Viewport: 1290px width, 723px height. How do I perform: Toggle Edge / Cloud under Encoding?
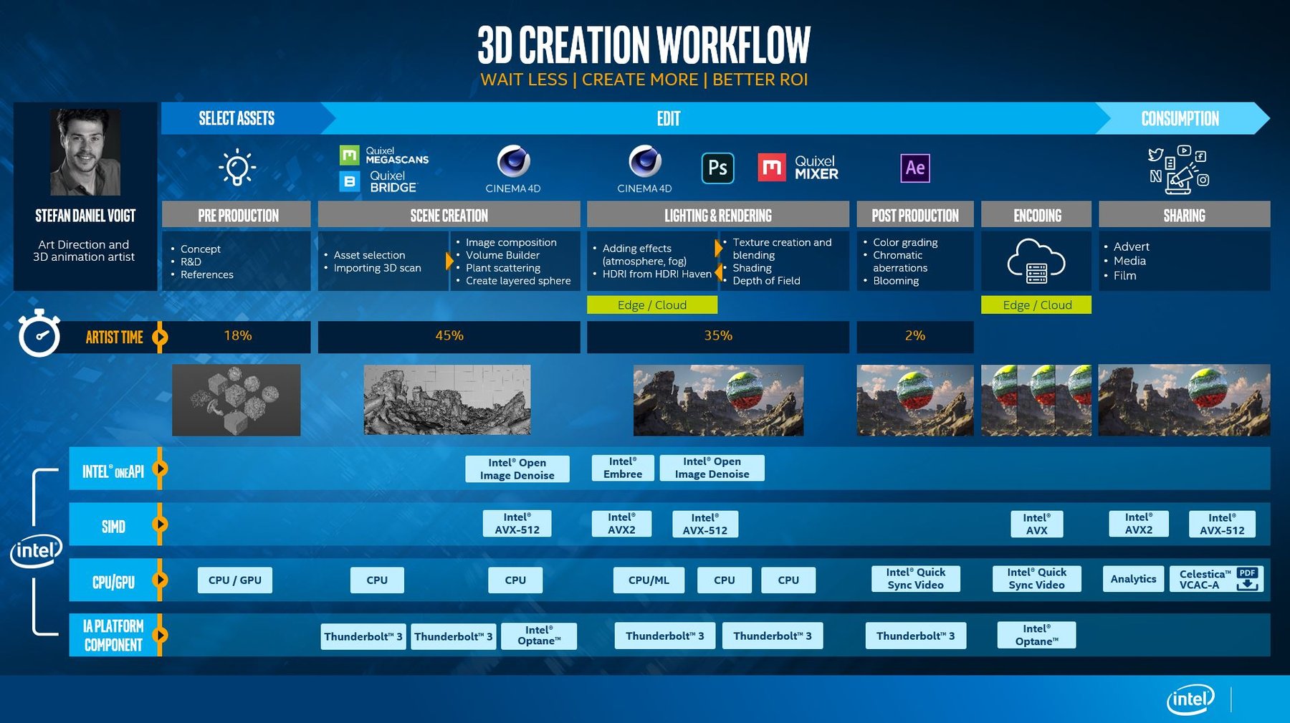(x=1036, y=305)
